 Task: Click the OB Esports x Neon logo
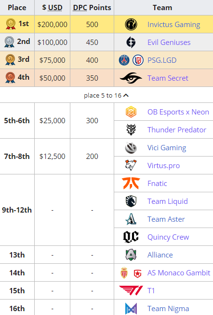coord(131,112)
